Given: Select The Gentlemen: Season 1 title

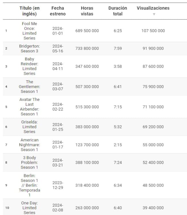Looking at the screenshot, I should tap(29, 86).
